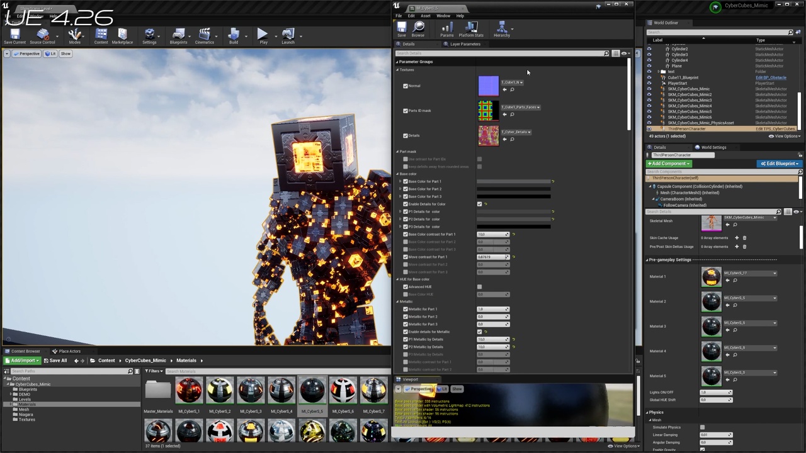Viewport: 806px width, 453px height.
Task: Click the Launch toolbar icon
Action: (x=288, y=36)
